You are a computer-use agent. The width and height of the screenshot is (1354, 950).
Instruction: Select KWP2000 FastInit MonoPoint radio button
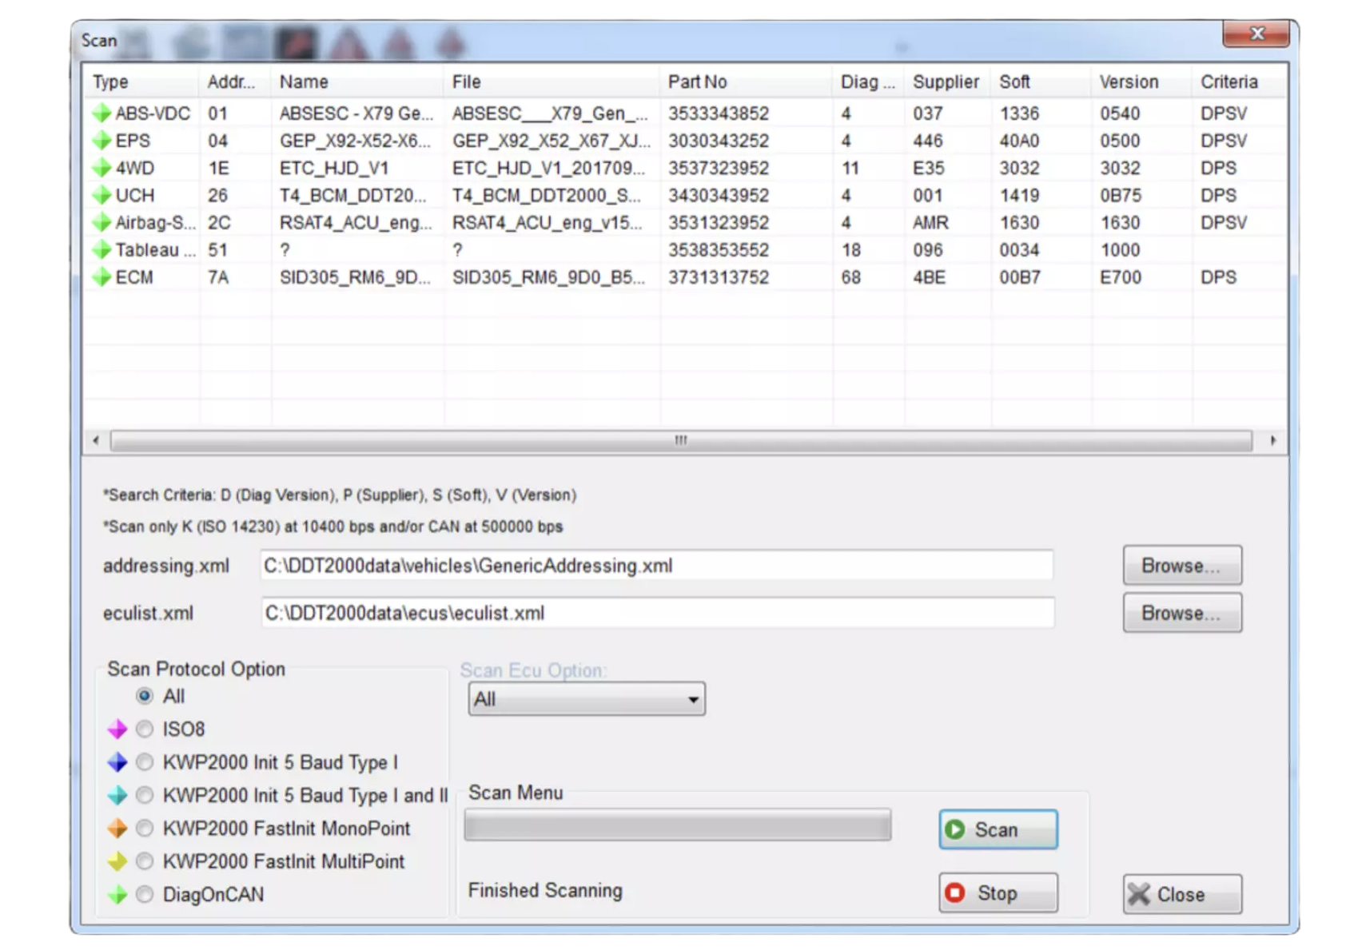click(x=145, y=829)
